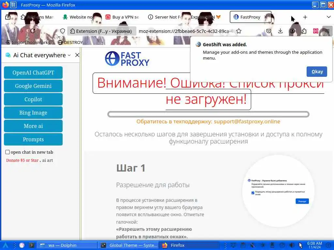This screenshot has height=250, width=334.
Task: Open the volume icon in system tray
Action: 292,245
